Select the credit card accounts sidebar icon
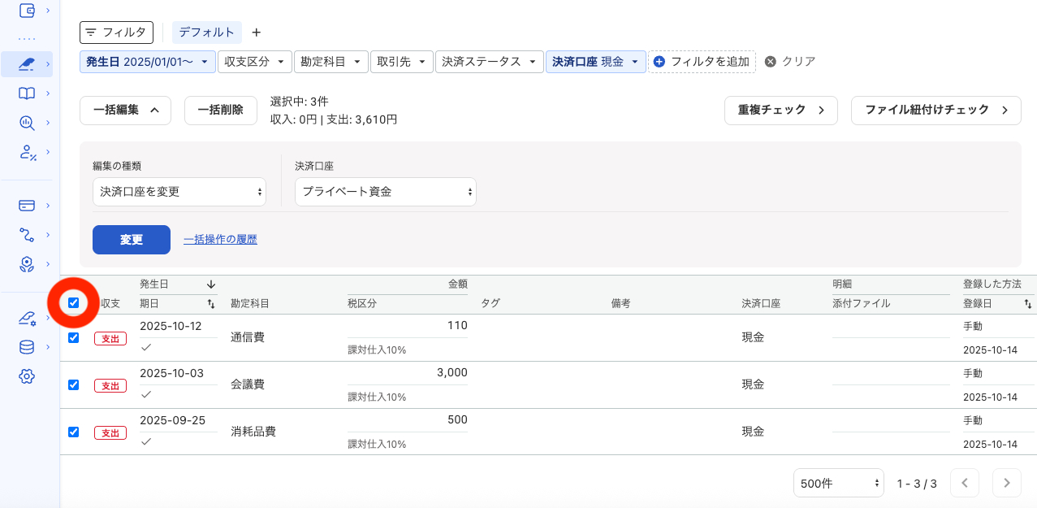The image size is (1037, 508). click(x=27, y=205)
